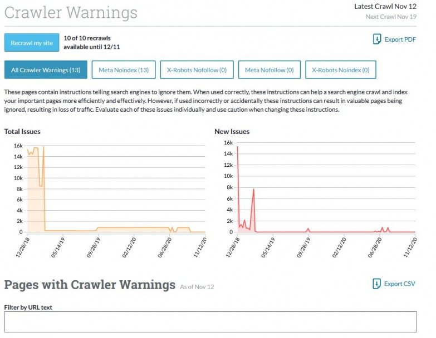Click the available until 12/11 text
This screenshot has height=338, width=436.
(91, 47)
